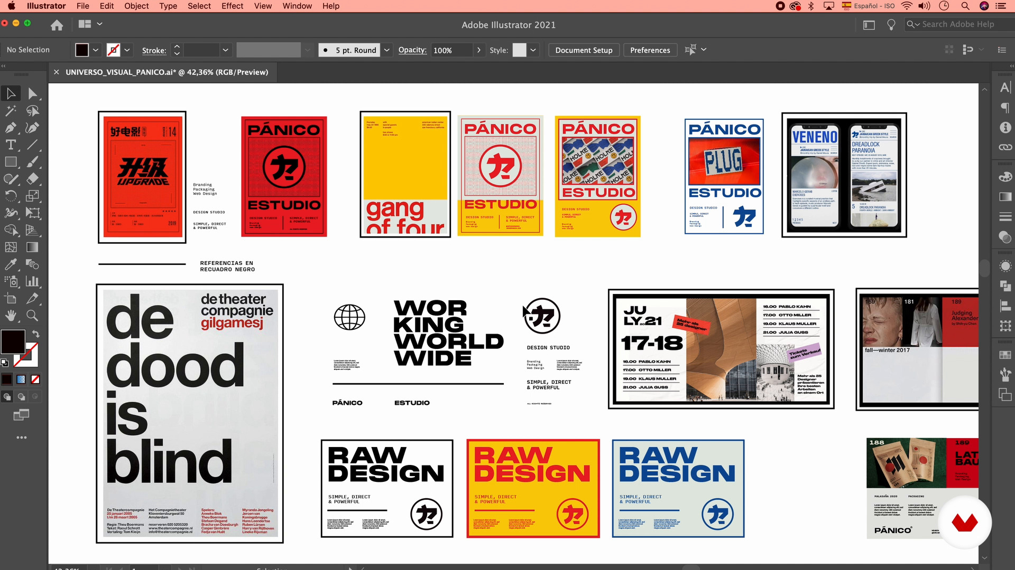Open stroke color dropdown arrow
The image size is (1015, 570).
(127, 50)
